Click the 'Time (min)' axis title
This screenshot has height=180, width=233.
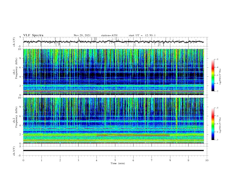pos(118,163)
